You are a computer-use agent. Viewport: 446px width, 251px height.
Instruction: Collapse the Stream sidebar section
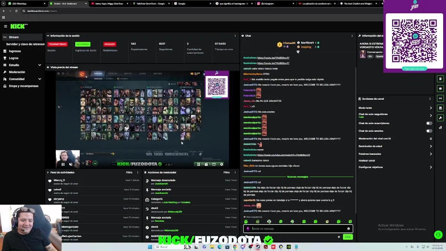[x=22, y=37]
